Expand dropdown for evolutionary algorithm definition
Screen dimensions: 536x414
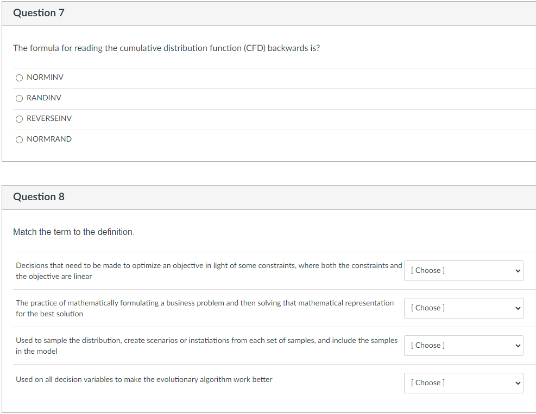(463, 383)
